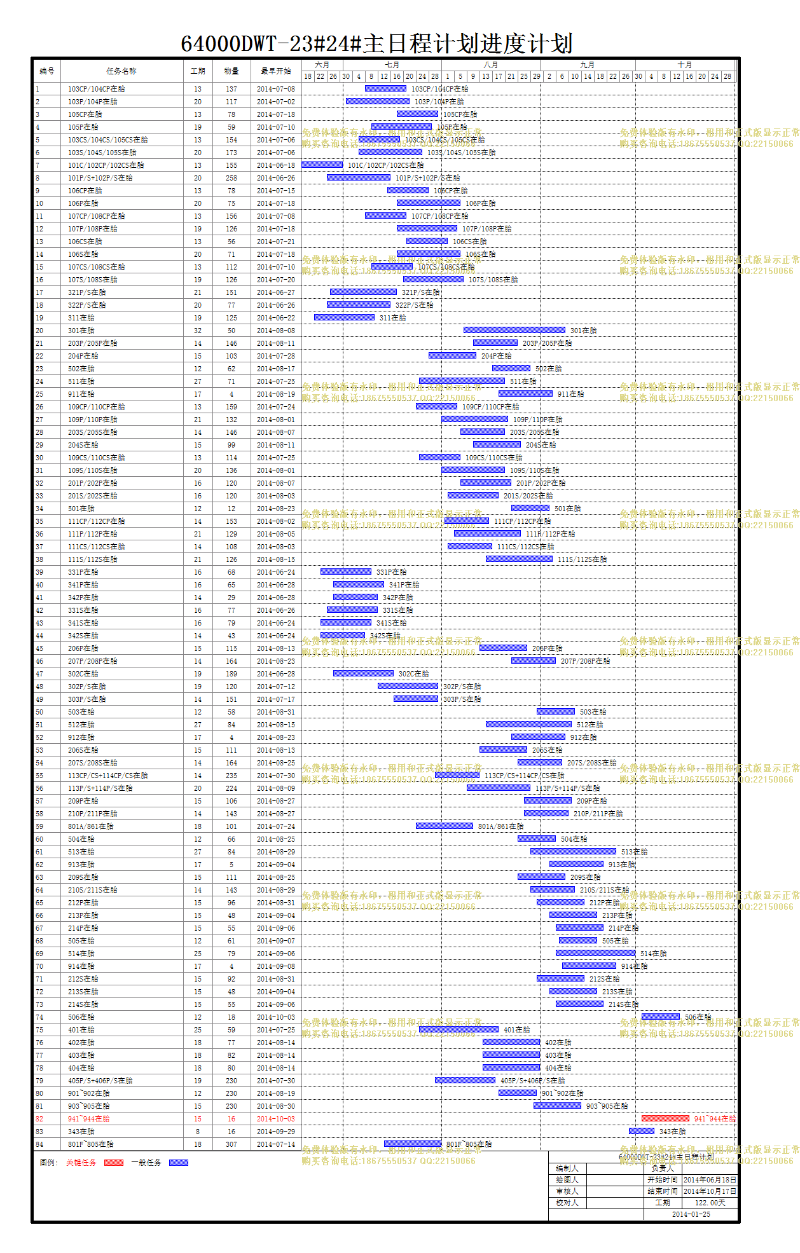Screen dimensions: 800x1253
Task: Click the bar label 207P/208P在胎 in the chart
Action: coord(586,661)
